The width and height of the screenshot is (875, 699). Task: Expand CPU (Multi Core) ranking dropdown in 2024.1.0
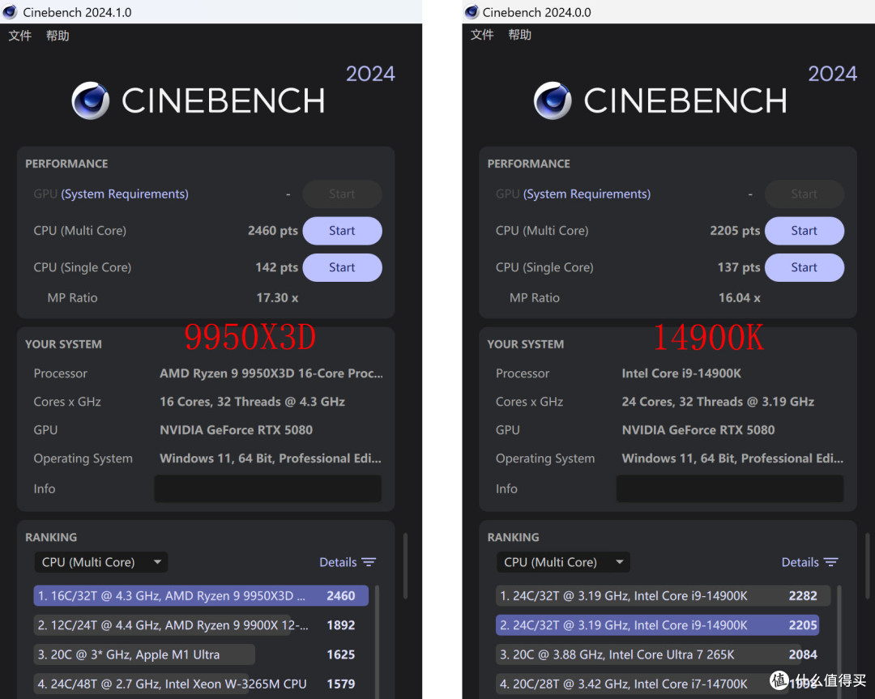point(101,562)
